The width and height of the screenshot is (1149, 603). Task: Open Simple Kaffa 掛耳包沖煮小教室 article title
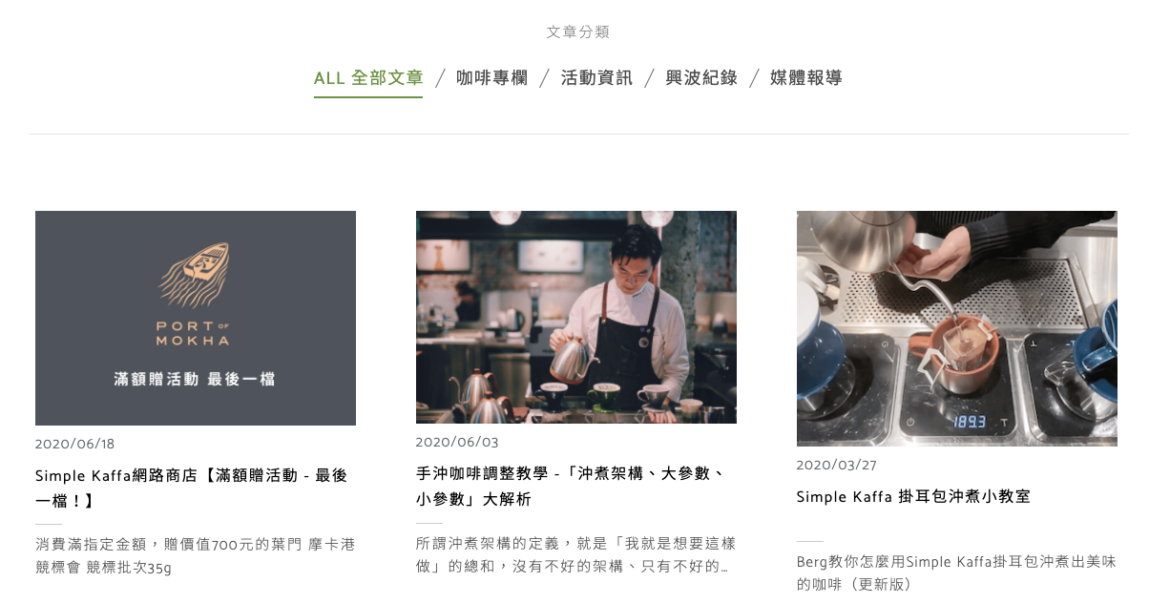point(913,496)
